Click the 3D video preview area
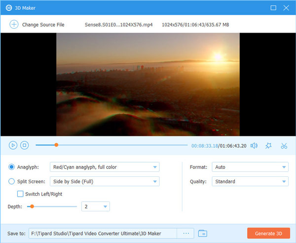Viewport: 296px width, 243px height. (148, 84)
